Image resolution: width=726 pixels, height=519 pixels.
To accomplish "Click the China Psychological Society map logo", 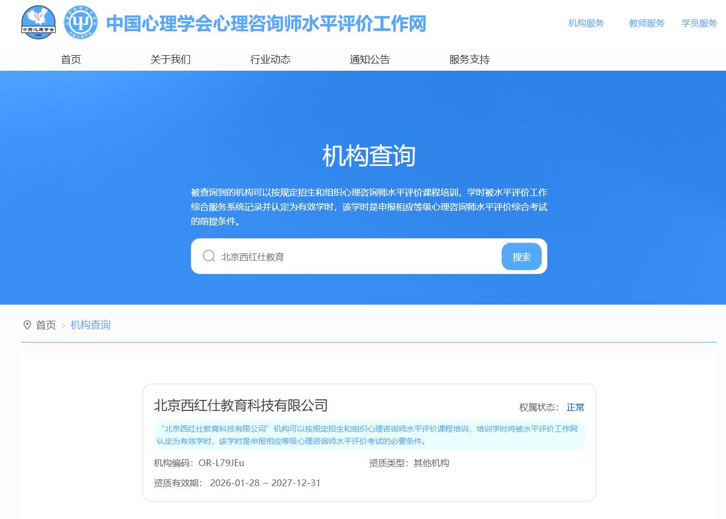I will coord(38,22).
